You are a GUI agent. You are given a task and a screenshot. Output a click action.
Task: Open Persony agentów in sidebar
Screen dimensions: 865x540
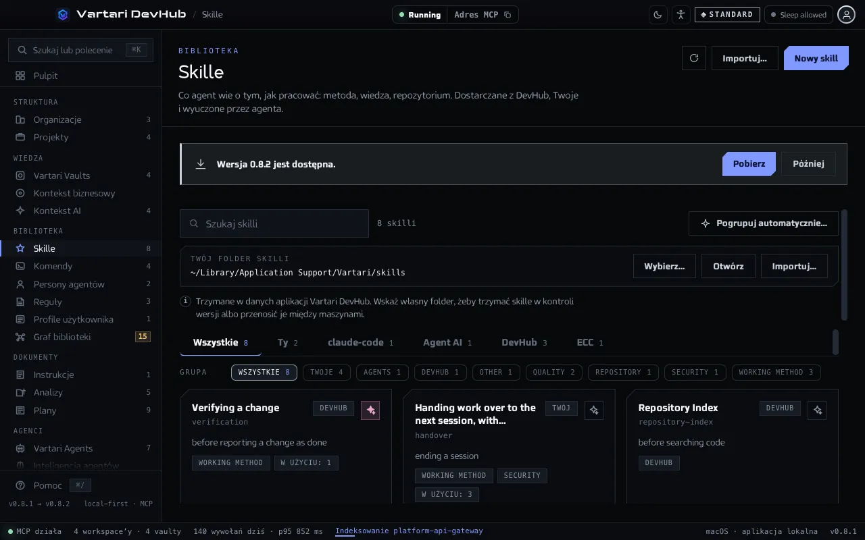pyautogui.click(x=81, y=284)
